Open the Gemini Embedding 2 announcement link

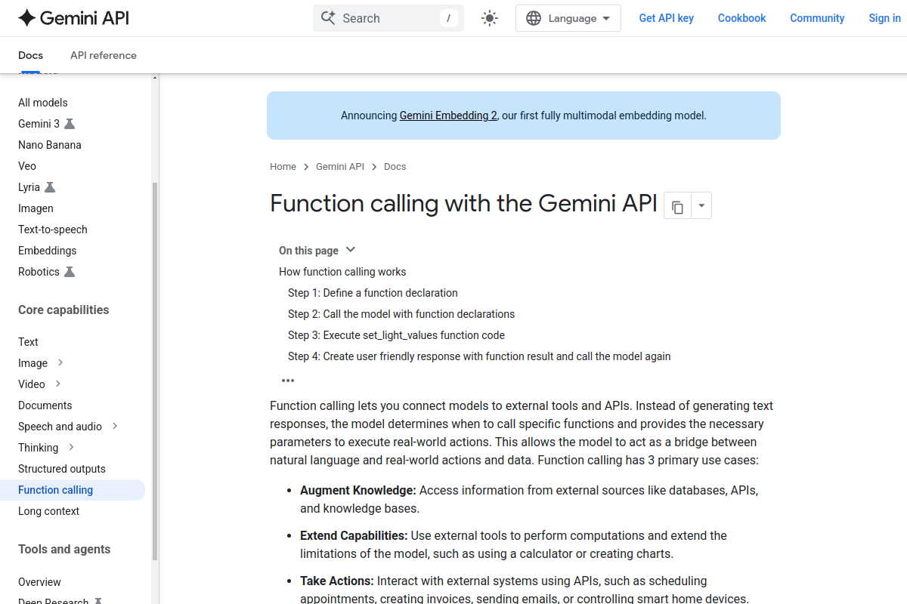[448, 116]
